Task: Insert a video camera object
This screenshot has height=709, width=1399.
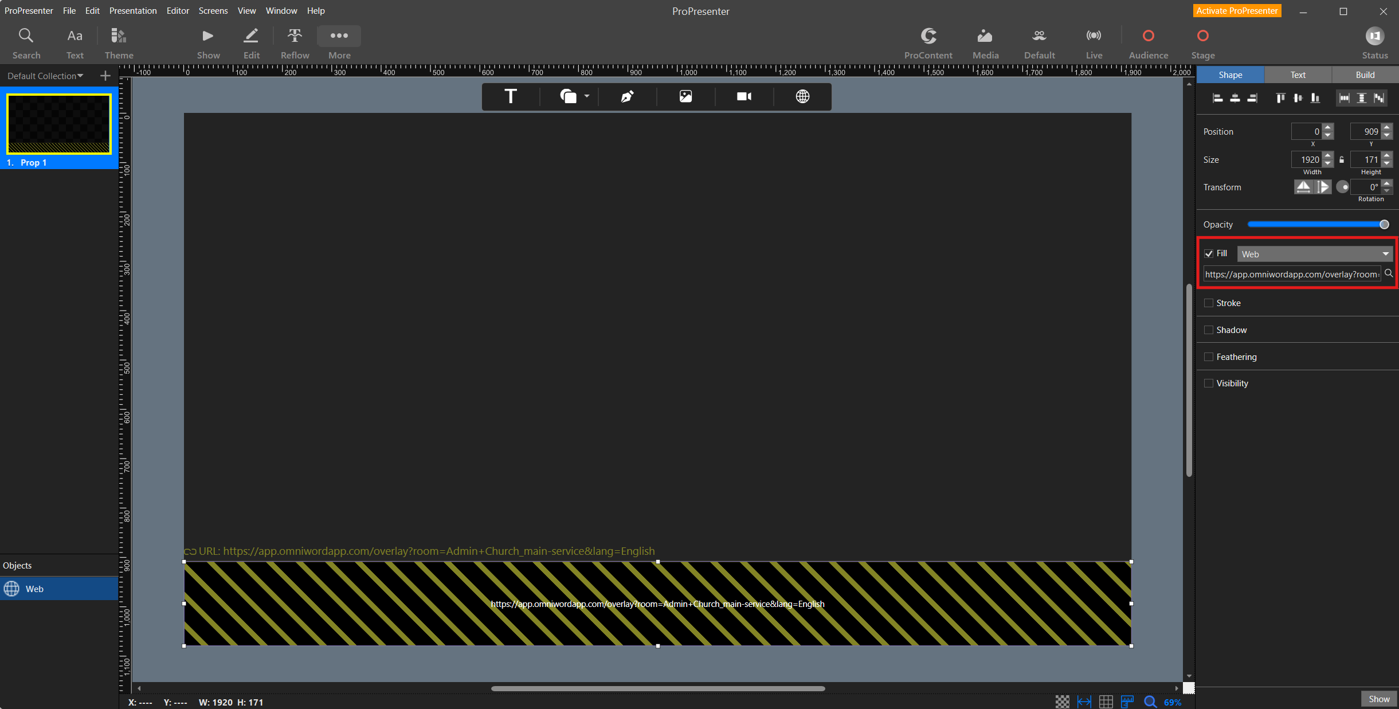Action: pyautogui.click(x=744, y=96)
